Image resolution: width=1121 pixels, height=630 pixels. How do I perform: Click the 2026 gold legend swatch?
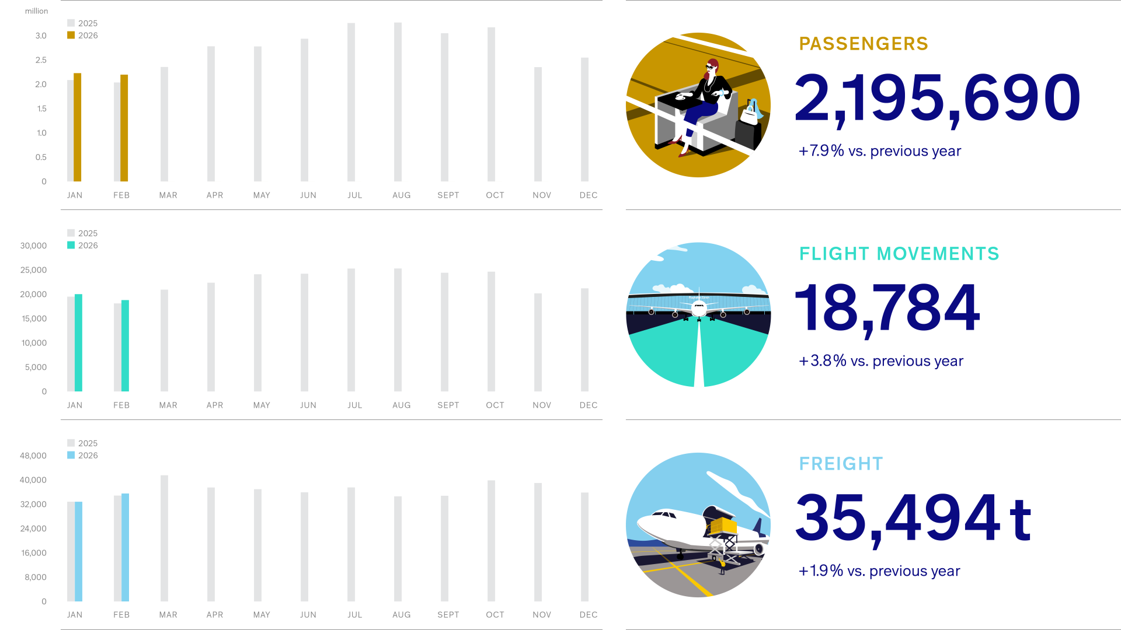pos(71,36)
